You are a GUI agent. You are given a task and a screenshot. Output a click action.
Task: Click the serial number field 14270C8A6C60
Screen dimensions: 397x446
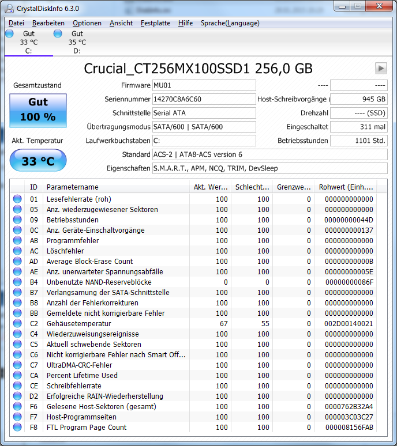204,99
